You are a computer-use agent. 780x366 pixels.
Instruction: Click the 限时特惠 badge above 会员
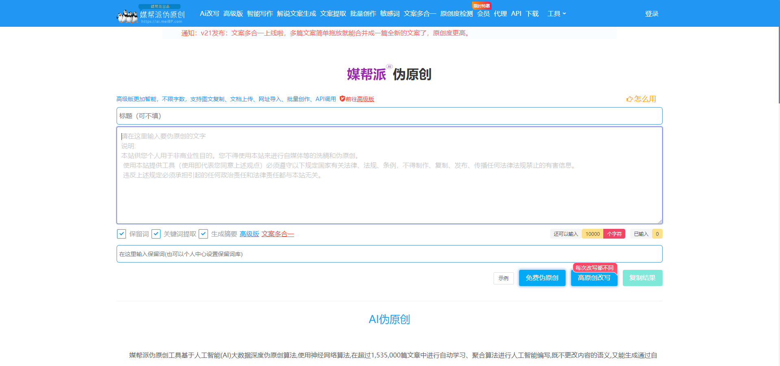tap(481, 6)
